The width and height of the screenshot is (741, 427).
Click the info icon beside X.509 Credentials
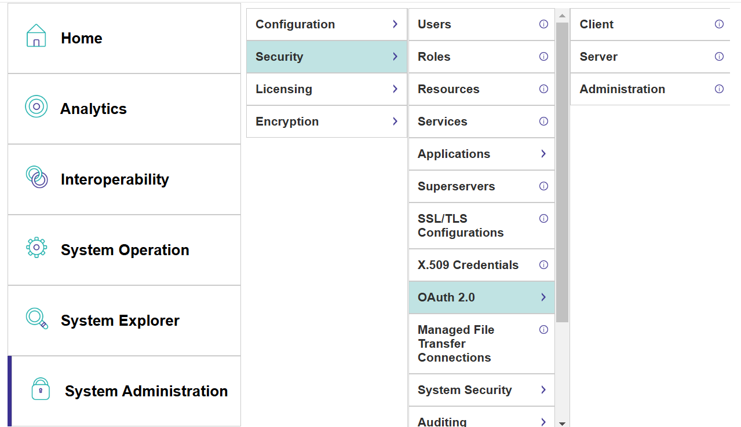(543, 265)
